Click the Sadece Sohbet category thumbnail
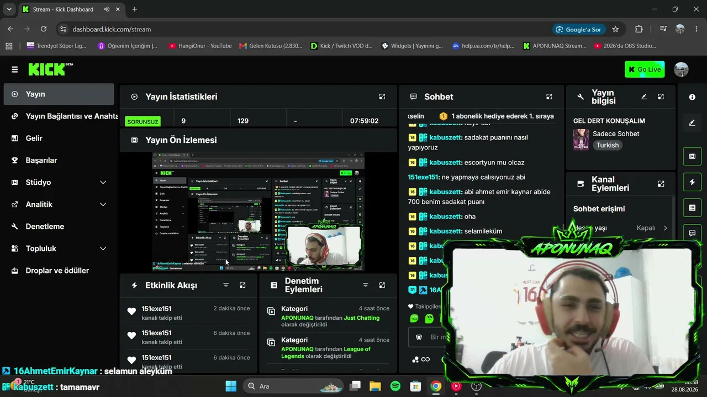Image resolution: width=707 pixels, height=397 pixels. point(581,140)
